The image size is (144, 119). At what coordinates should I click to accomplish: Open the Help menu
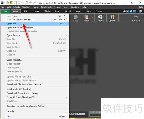pos(84,7)
